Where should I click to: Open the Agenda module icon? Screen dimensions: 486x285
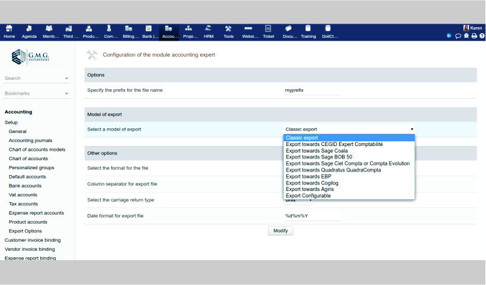(29, 31)
